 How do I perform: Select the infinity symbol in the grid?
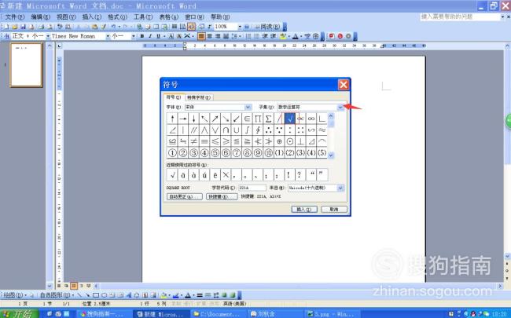pos(311,119)
